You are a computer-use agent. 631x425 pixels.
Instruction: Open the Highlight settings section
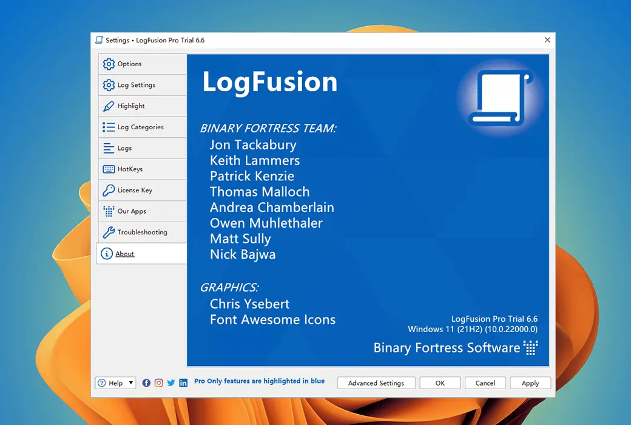(x=142, y=106)
